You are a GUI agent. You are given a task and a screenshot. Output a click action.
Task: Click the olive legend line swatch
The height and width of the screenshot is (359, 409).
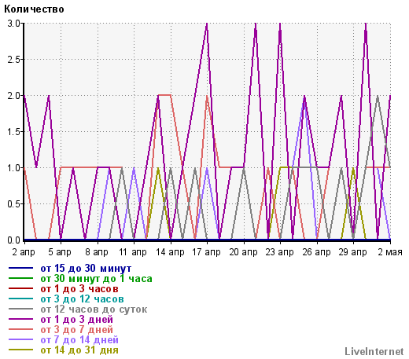(20, 350)
